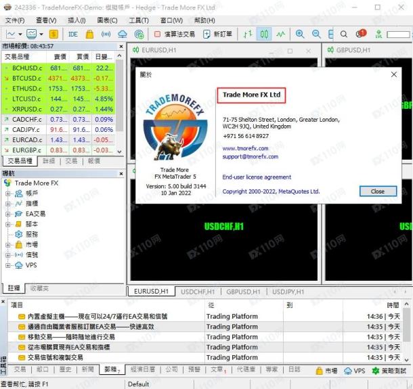
Task: Switch chart to bar chart mode
Action: tap(248, 34)
